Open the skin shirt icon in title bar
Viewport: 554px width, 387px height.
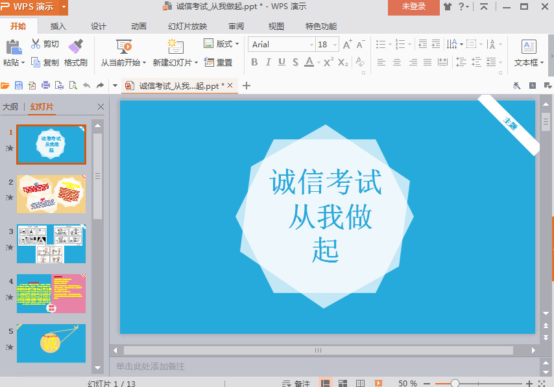pos(448,6)
